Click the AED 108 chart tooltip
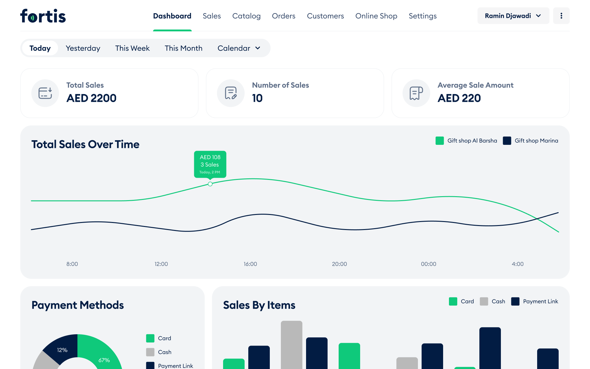590x369 pixels. 210,164
